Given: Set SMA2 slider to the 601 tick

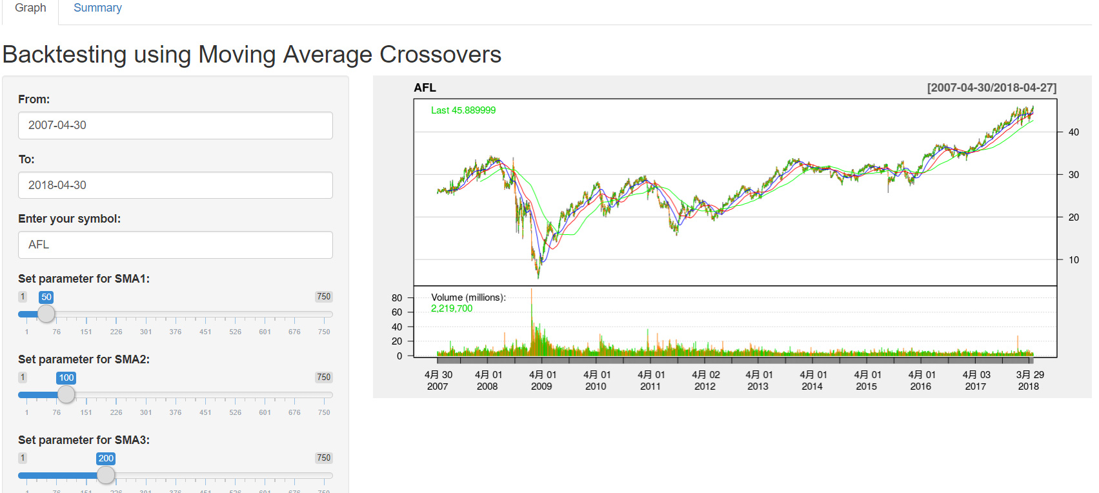Looking at the screenshot, I should point(265,394).
